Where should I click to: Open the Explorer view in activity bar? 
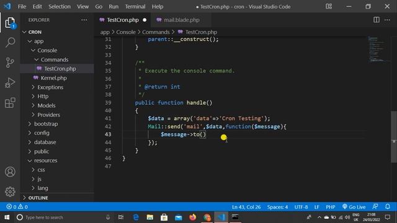click(x=10, y=23)
